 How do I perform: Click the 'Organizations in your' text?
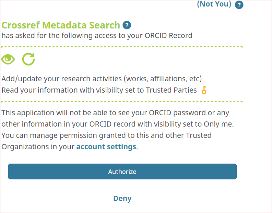pyautogui.click(x=38, y=147)
